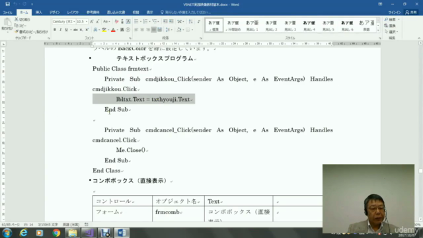Open the line spacing dropdown
This screenshot has height=238, width=423.
[169, 30]
